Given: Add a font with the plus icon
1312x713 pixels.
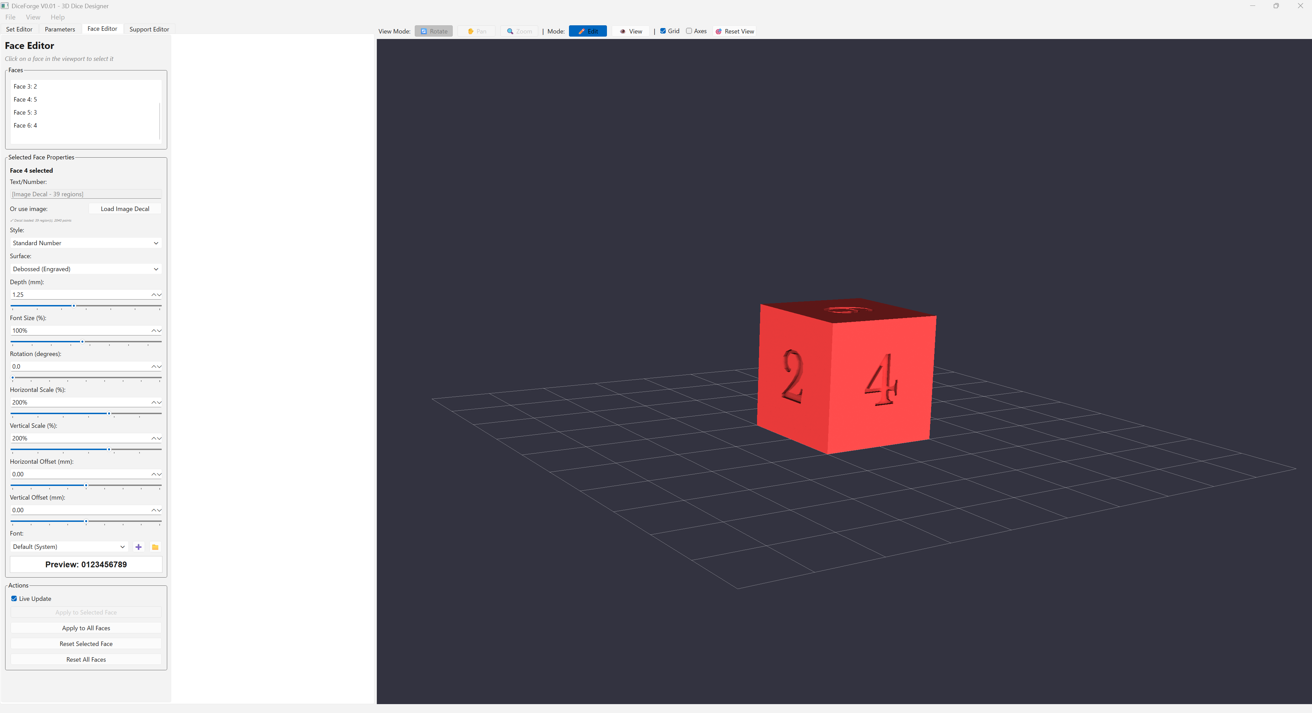Looking at the screenshot, I should 138,547.
